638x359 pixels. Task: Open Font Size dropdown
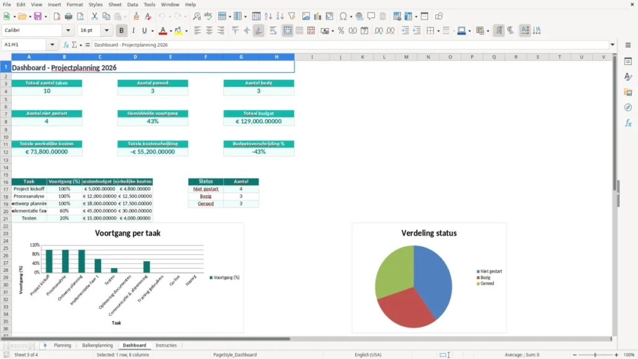107,30
